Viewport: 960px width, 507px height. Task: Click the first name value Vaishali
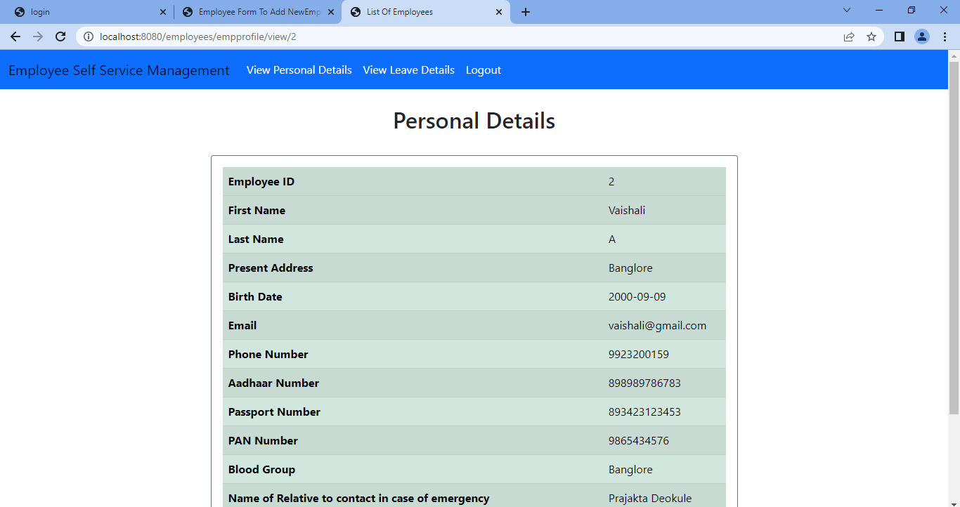click(627, 211)
